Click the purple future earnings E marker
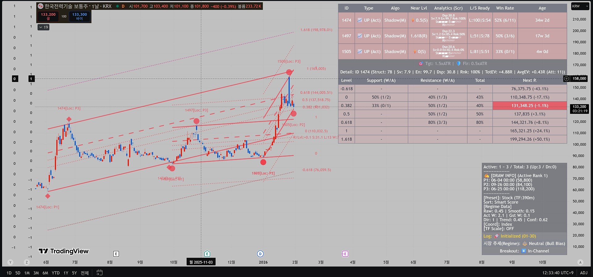Viewport: 593px width, 277px height. 345,254
